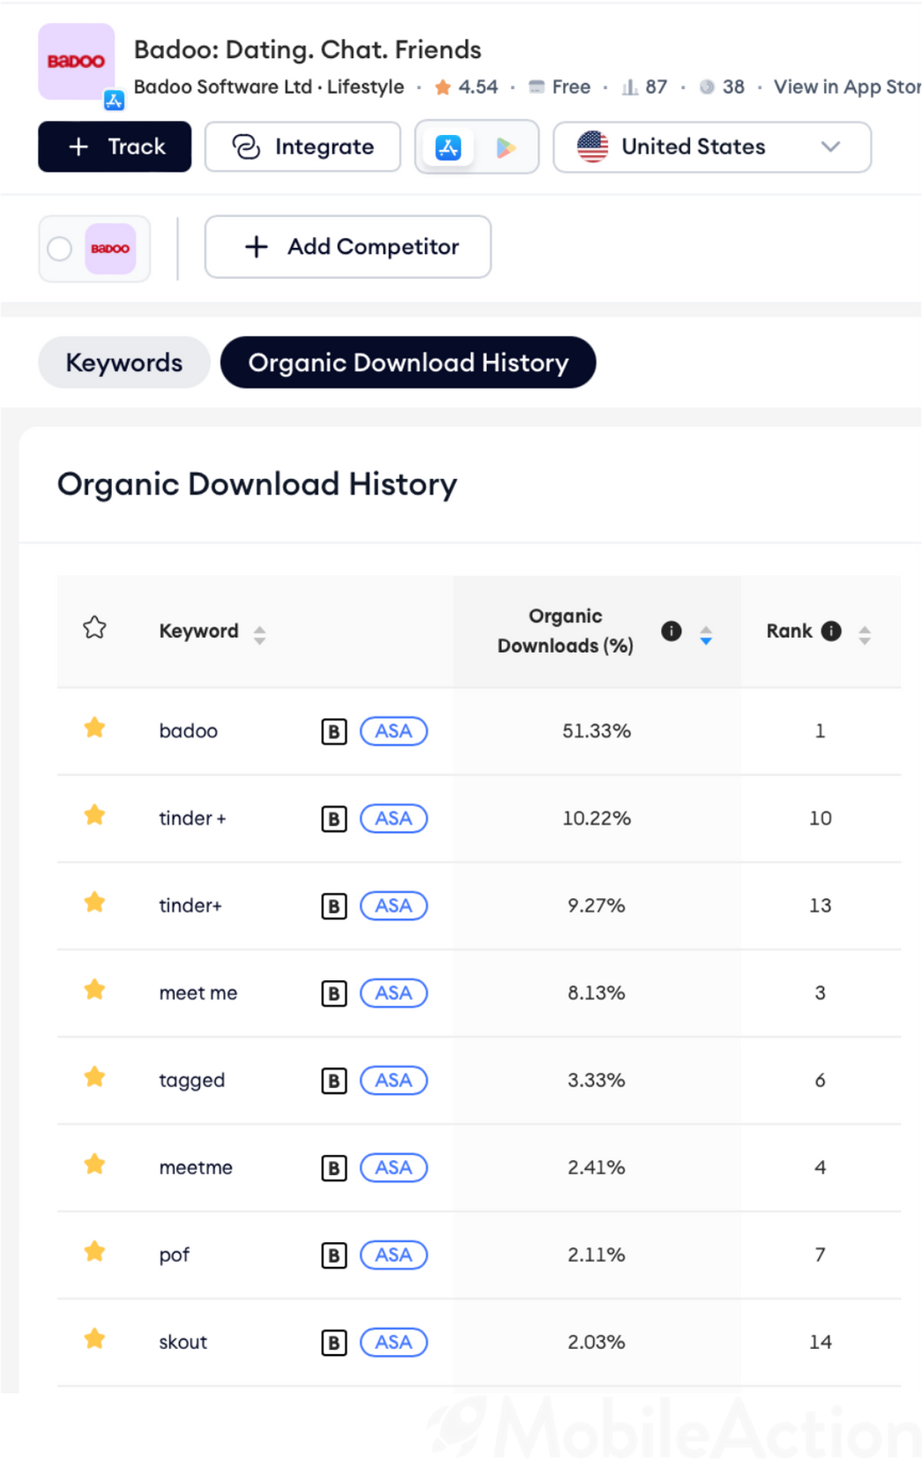The width and height of the screenshot is (922, 1460).
Task: Click the B icon in meetme row
Action: point(334,1168)
